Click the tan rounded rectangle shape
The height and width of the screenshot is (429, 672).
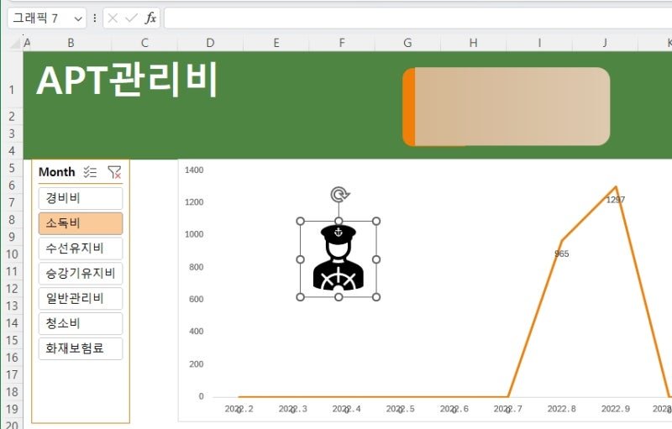point(507,107)
